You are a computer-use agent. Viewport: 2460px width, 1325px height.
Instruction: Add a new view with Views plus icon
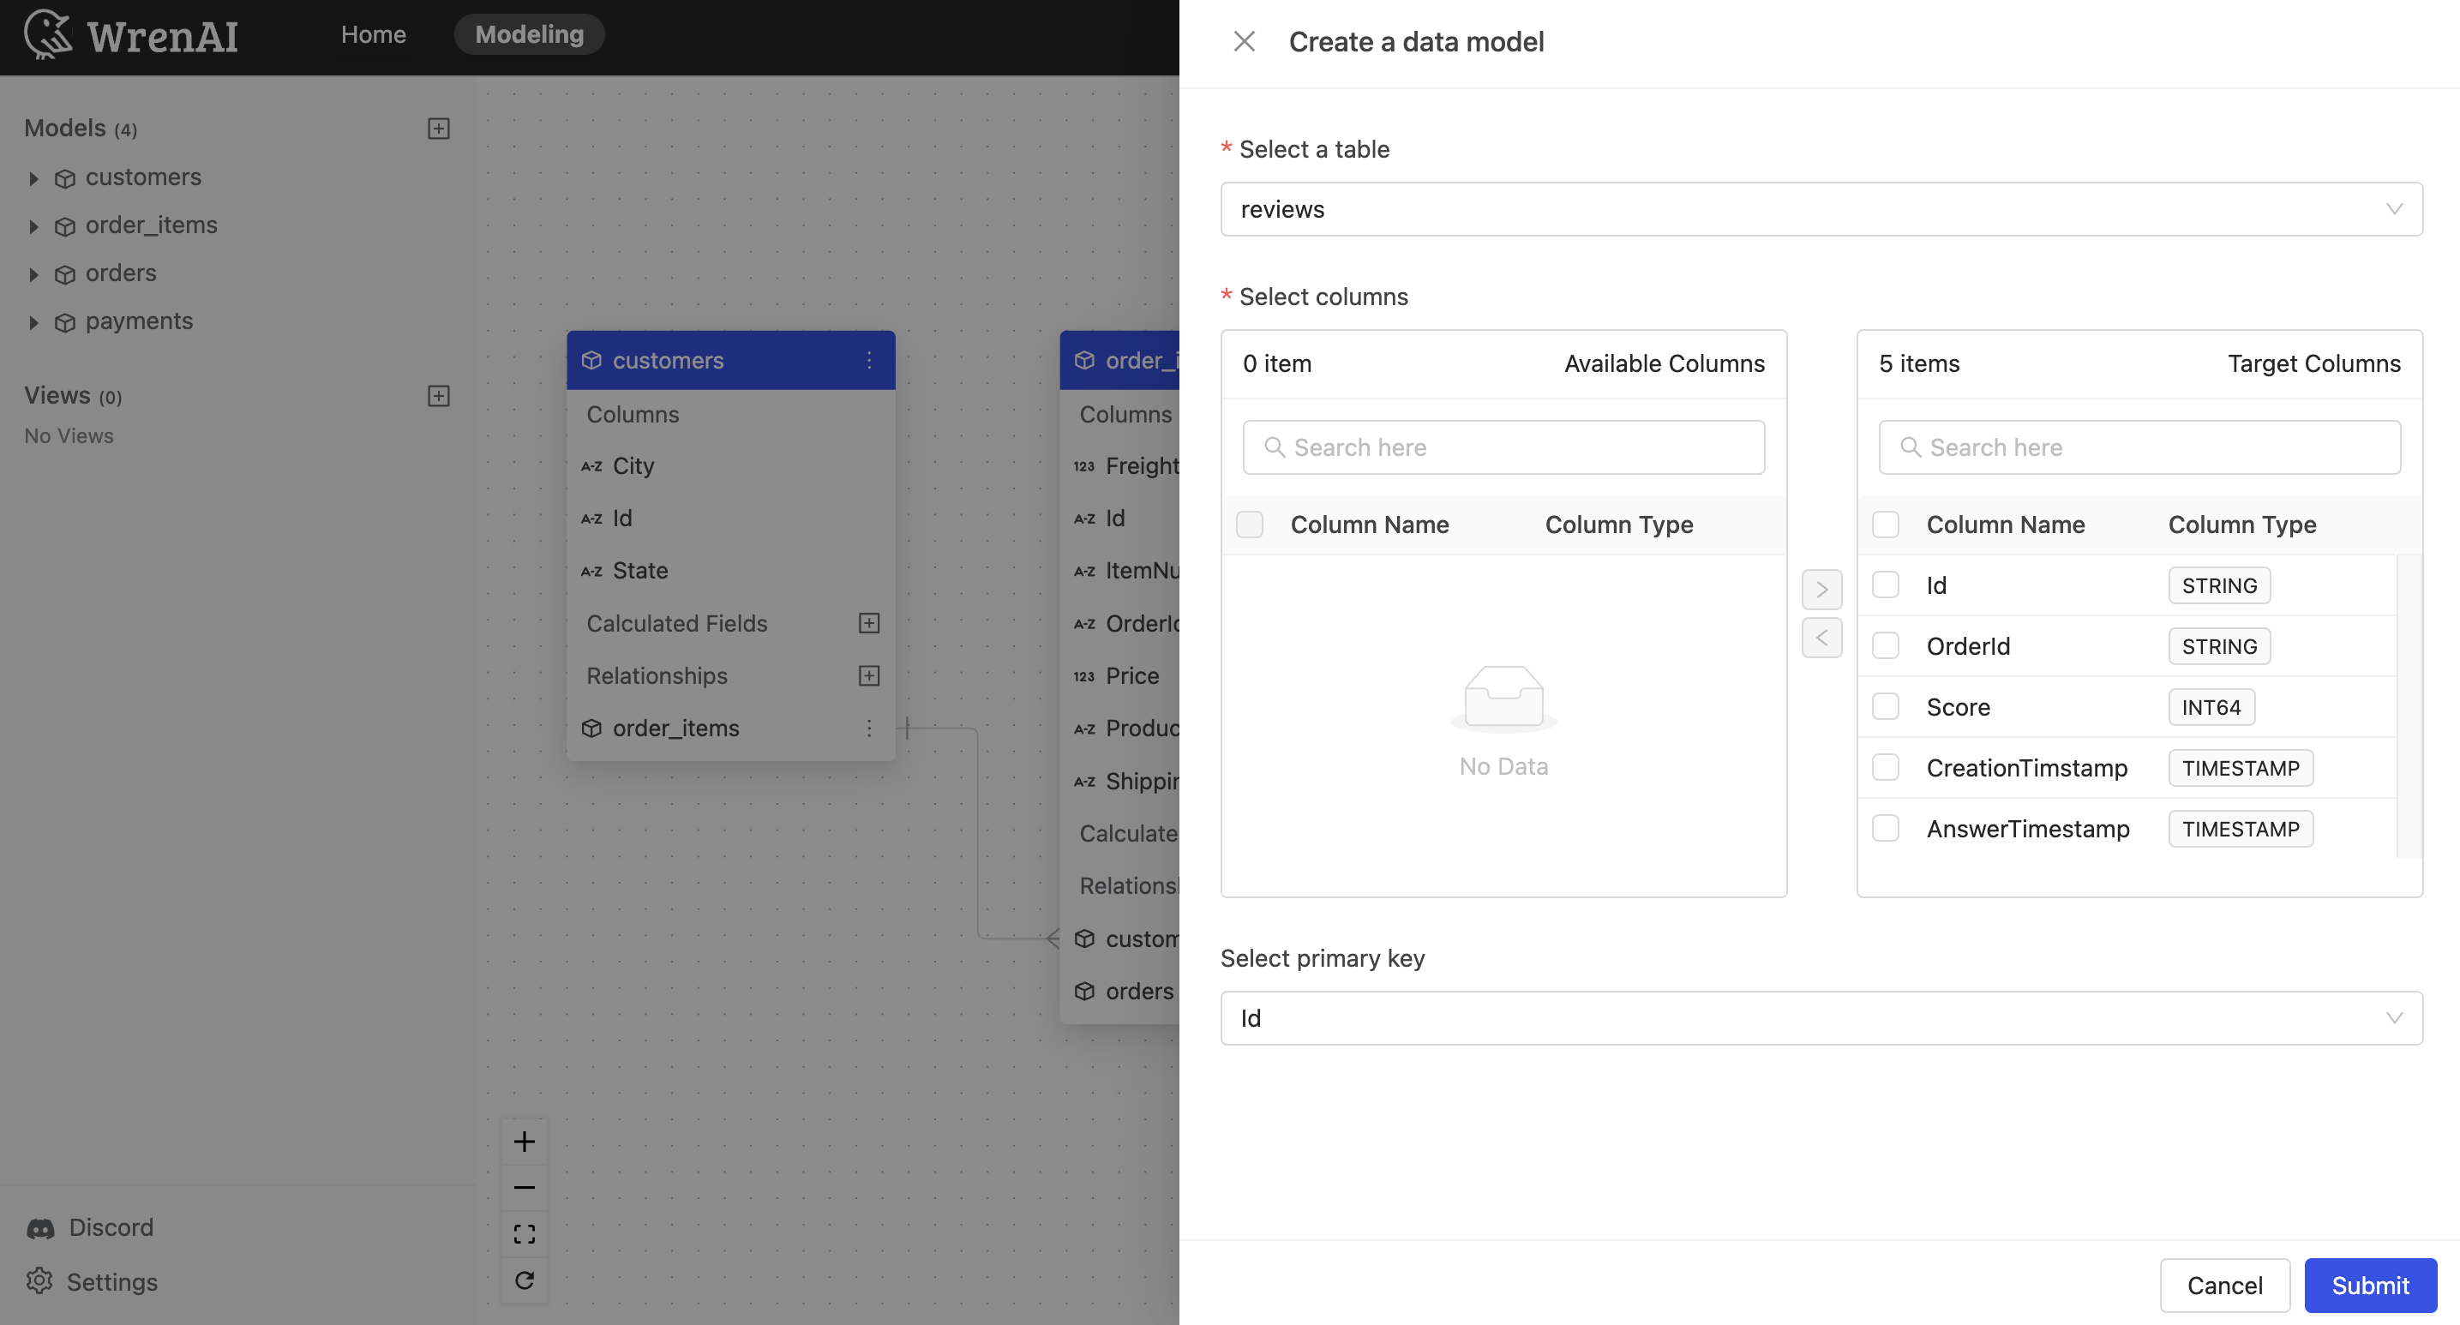tap(438, 395)
